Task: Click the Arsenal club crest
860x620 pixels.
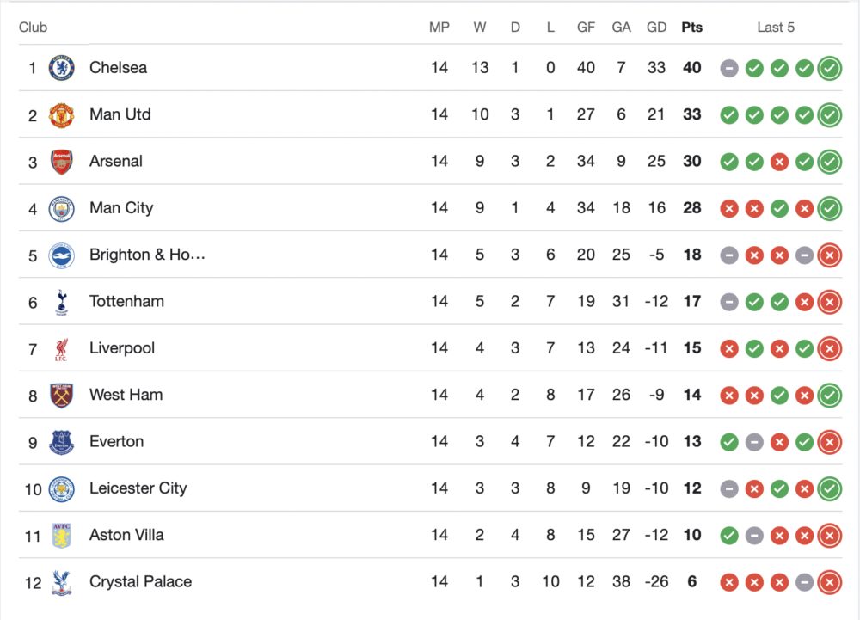Action: [x=61, y=162]
